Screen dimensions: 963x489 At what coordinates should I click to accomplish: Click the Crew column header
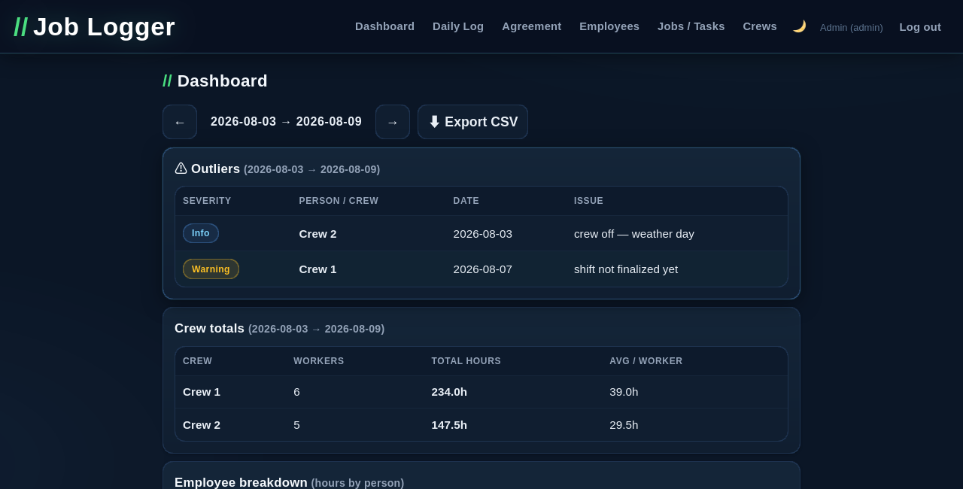tap(197, 361)
